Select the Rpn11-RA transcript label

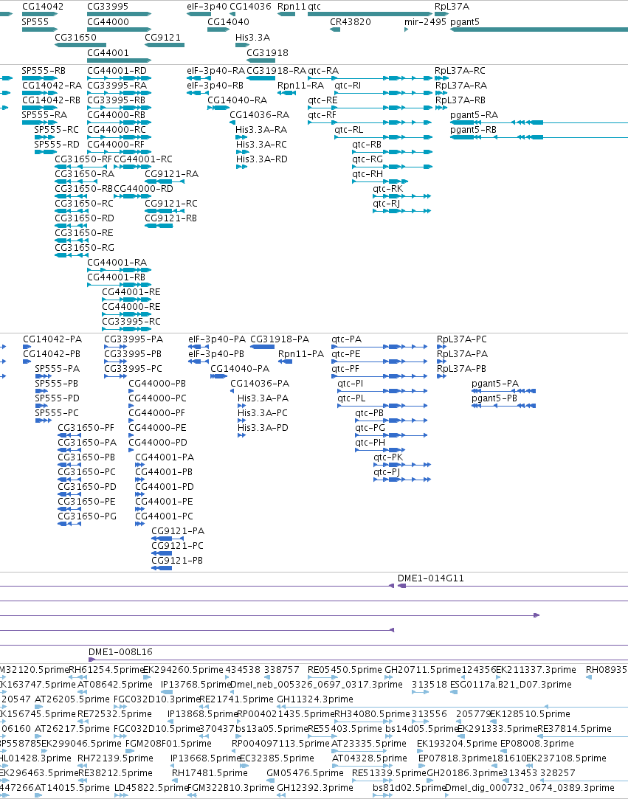click(x=301, y=86)
